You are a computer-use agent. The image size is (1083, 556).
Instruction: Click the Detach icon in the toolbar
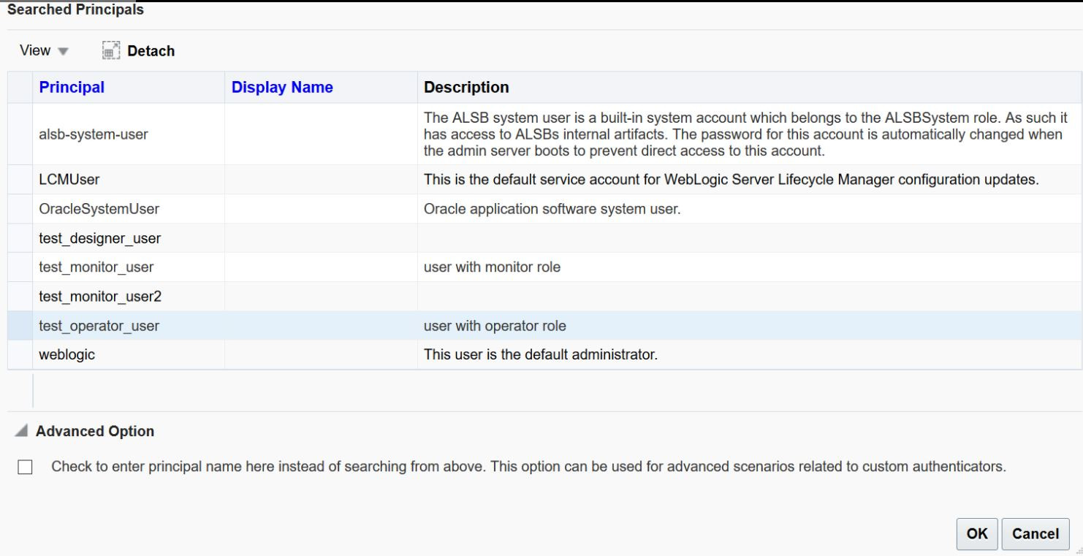[110, 50]
